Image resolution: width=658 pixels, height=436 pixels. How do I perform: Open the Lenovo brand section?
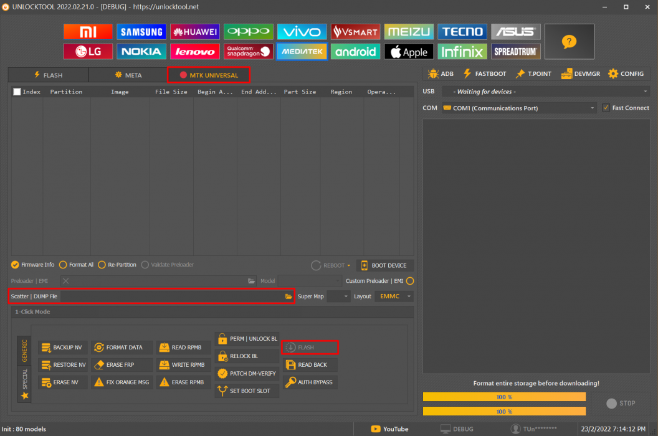194,52
